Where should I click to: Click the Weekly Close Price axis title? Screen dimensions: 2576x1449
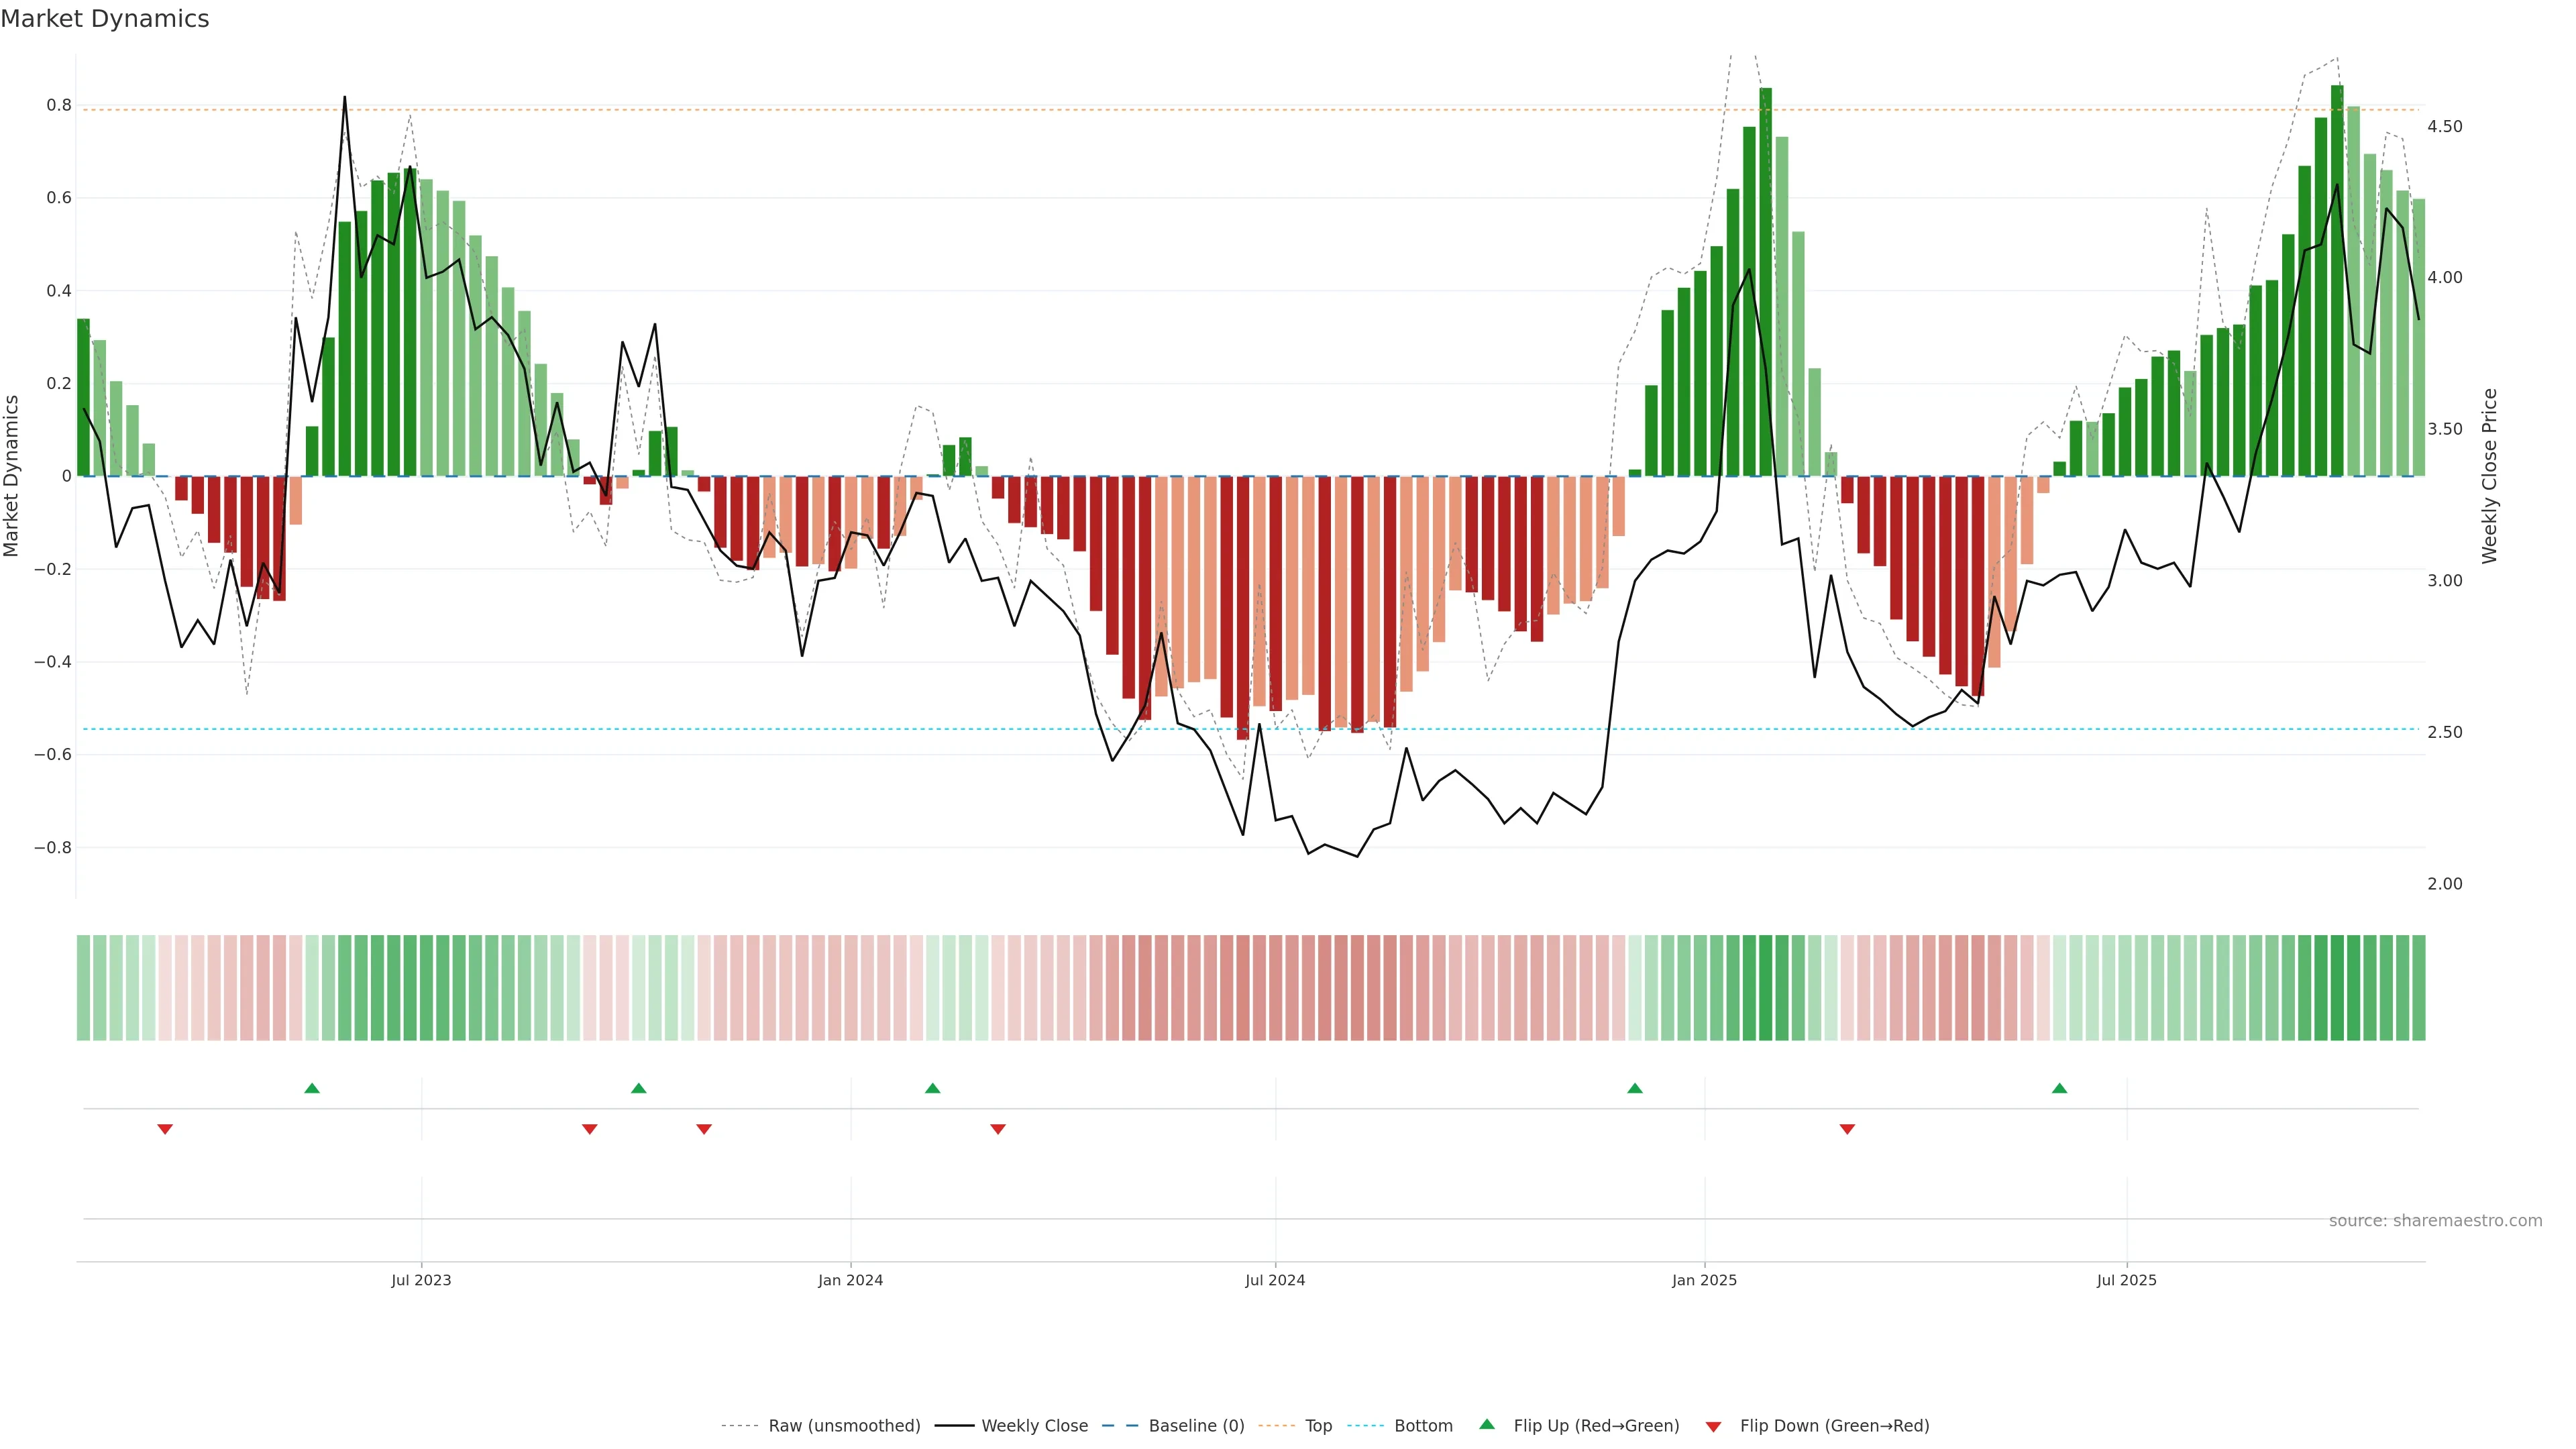point(2489,476)
